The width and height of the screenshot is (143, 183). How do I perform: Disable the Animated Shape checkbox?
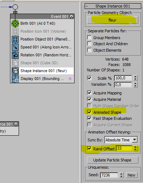(x=89, y=112)
